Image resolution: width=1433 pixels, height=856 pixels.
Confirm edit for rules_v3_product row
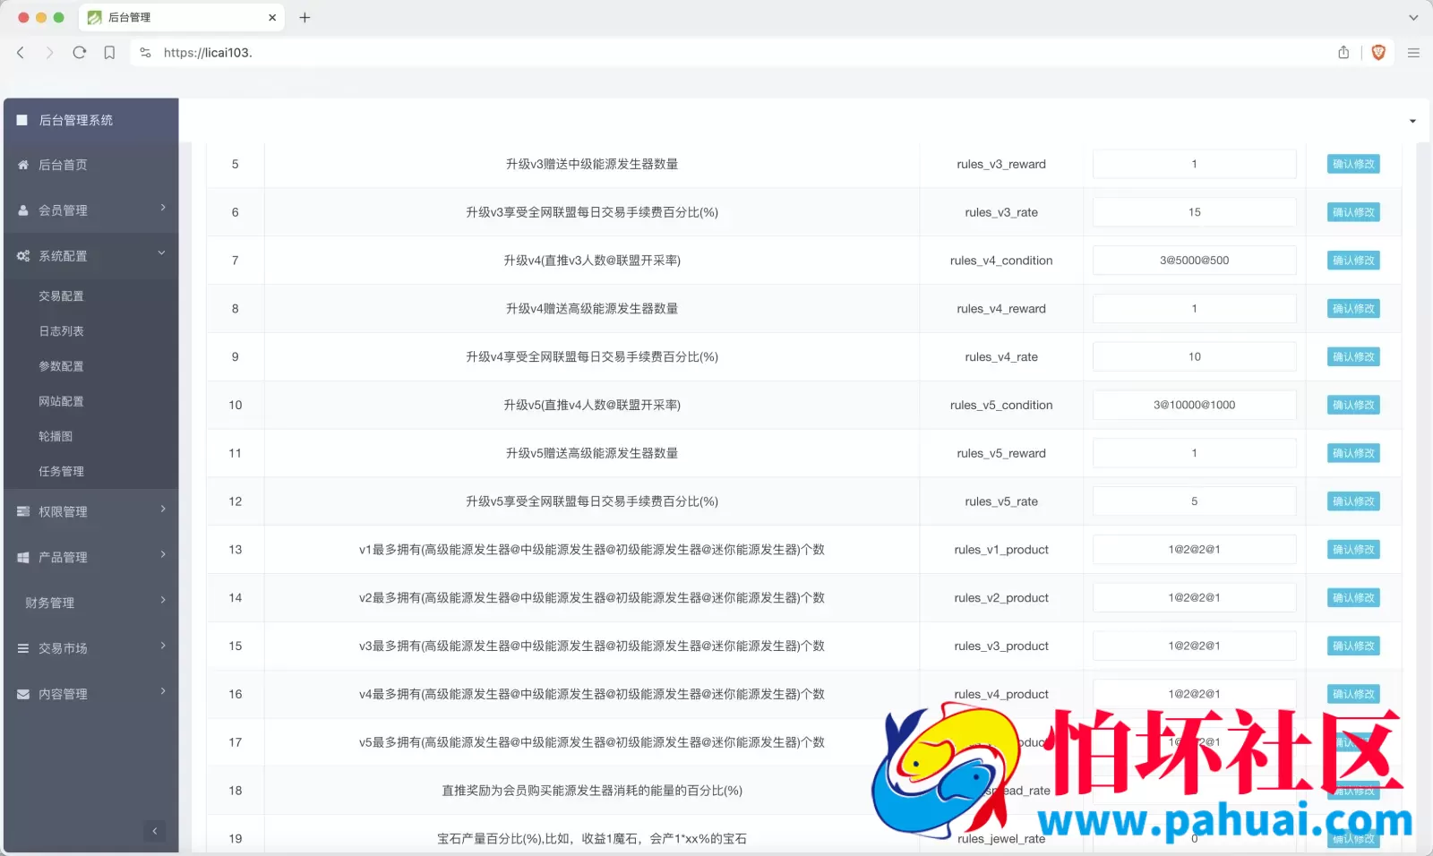(1353, 646)
